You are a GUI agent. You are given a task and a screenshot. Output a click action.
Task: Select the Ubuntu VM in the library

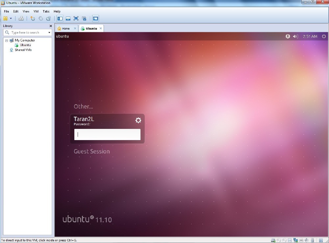pos(25,45)
